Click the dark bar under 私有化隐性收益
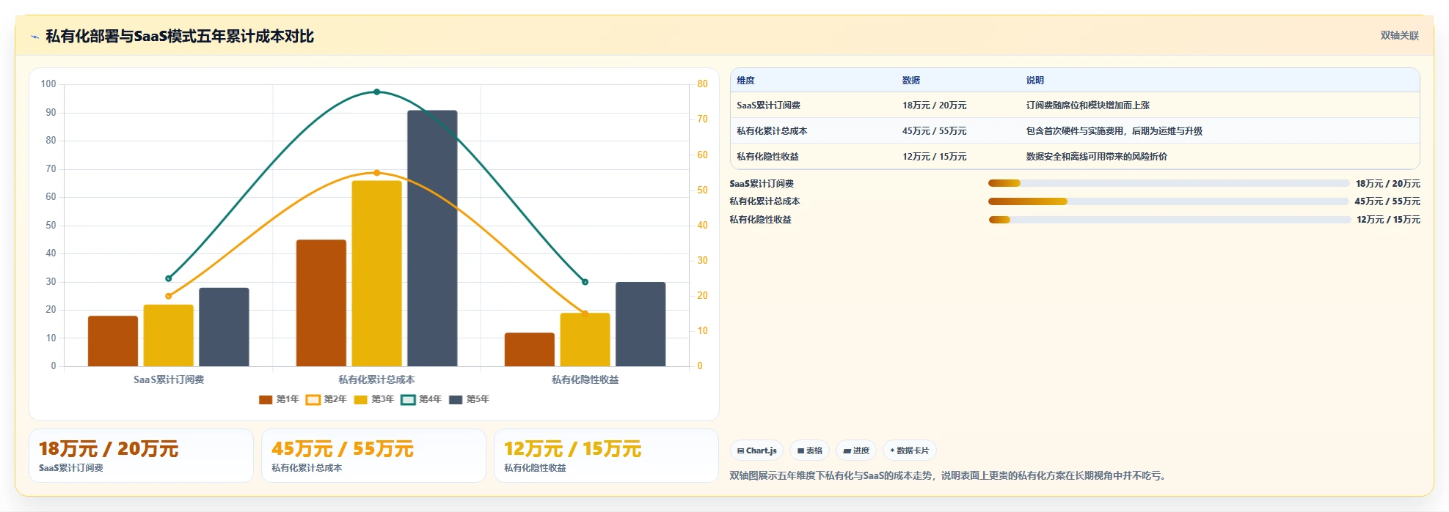 click(x=640, y=324)
